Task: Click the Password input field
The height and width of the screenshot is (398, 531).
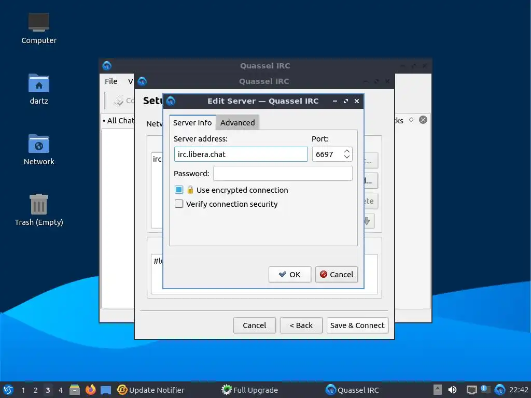Action: click(x=283, y=173)
